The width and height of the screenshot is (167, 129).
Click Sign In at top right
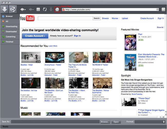pyautogui.click(x=161, y=18)
